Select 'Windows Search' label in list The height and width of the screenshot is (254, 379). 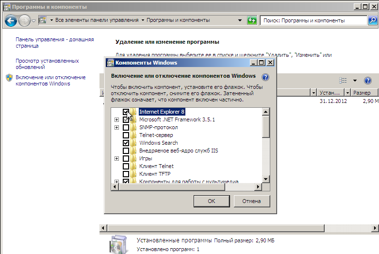pyautogui.click(x=159, y=143)
